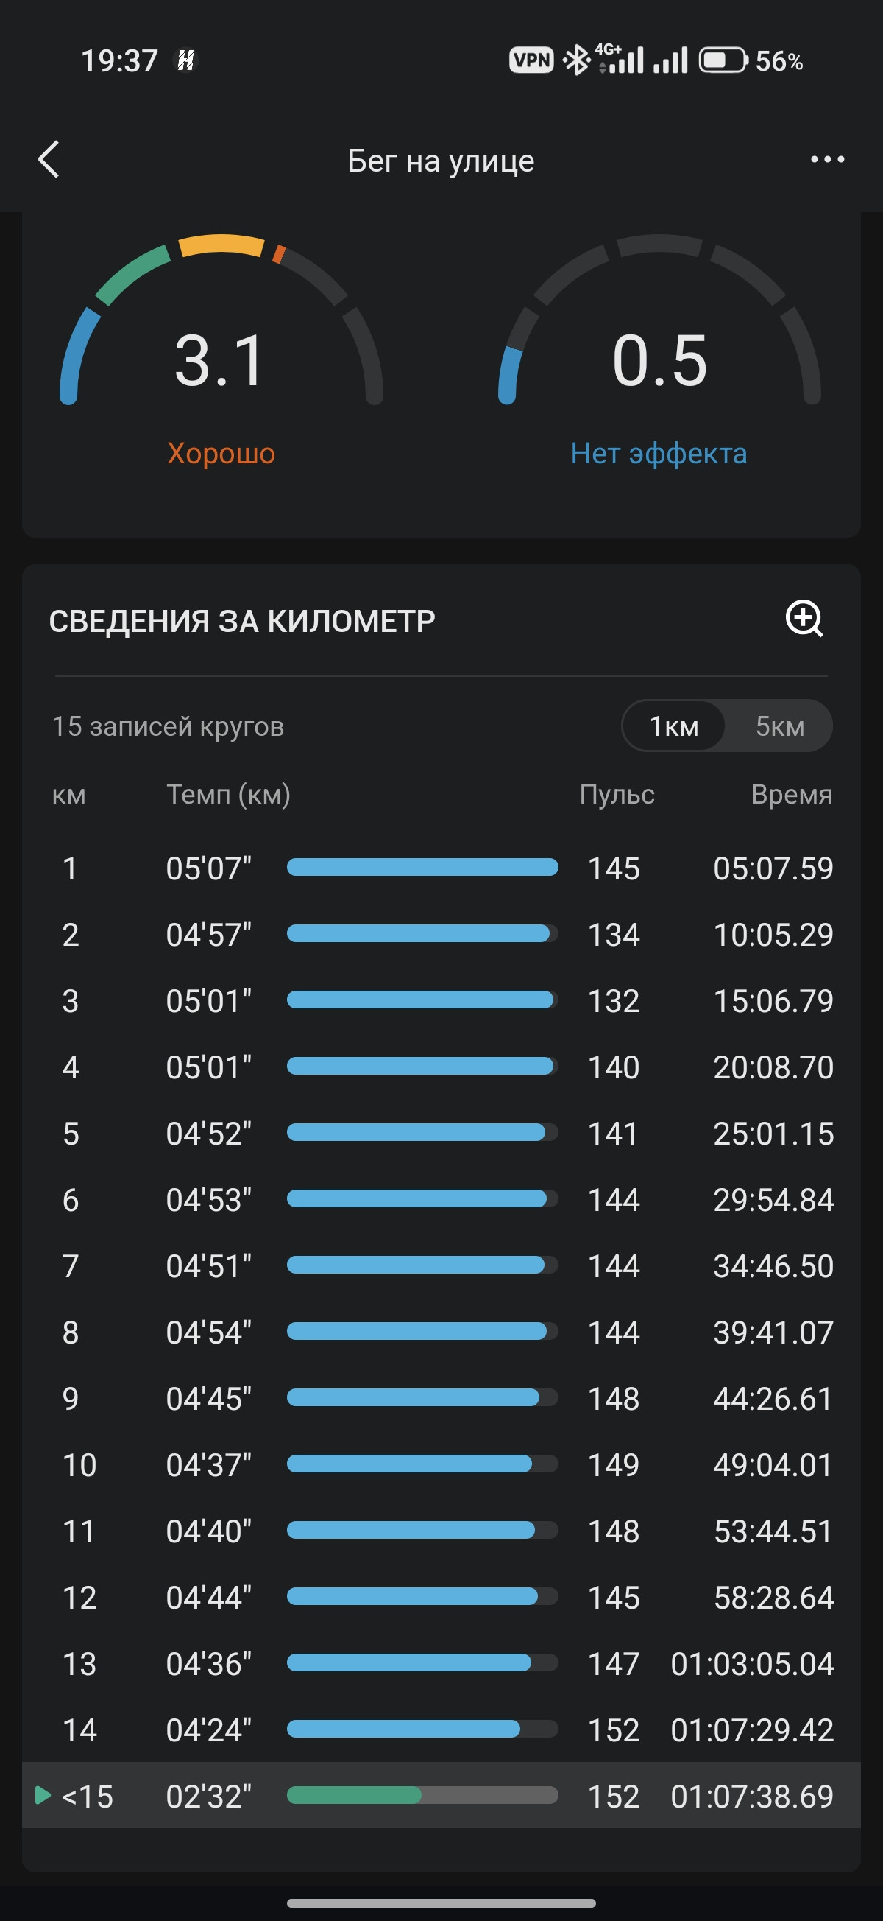Tap the Пульс column header
The image size is (883, 1921).
pos(617,795)
